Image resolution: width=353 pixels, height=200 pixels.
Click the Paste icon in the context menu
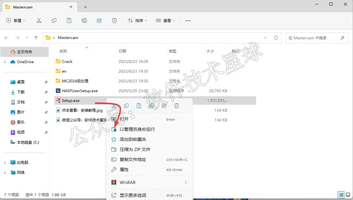pos(139,106)
